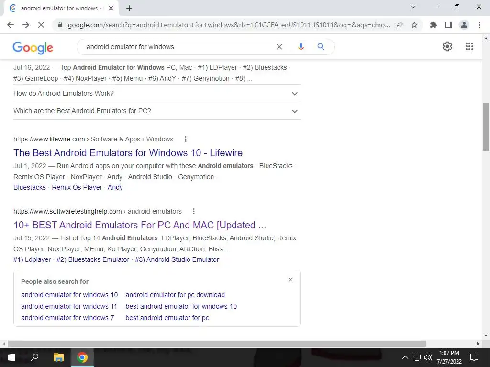Viewport: 490px width, 367px height.
Task: Search best android emulator for pc
Action: click(167, 318)
